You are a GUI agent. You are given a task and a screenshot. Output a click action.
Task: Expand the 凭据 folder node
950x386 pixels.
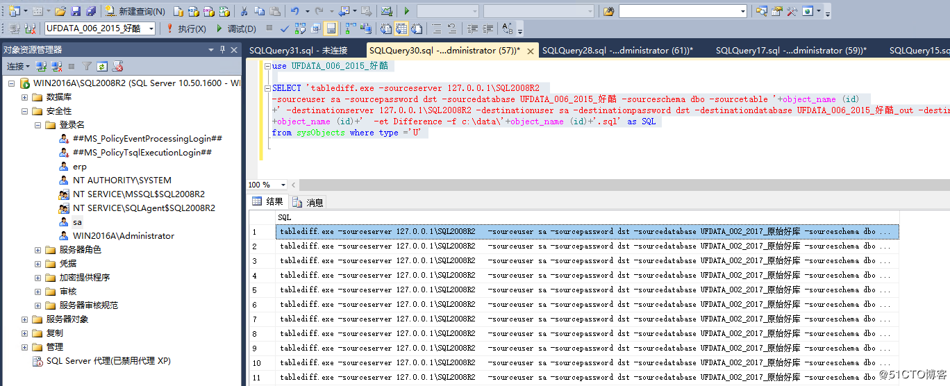click(37, 264)
